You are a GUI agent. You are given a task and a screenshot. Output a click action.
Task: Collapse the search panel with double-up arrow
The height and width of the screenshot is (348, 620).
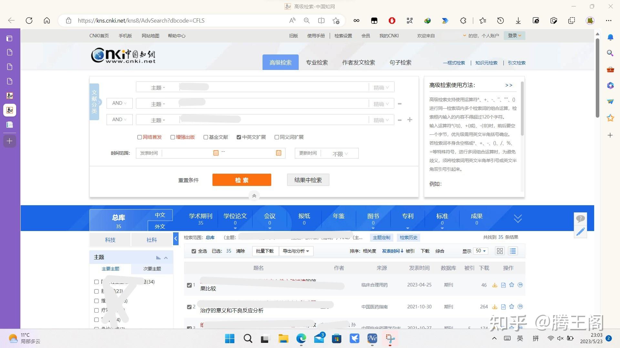[x=254, y=196]
